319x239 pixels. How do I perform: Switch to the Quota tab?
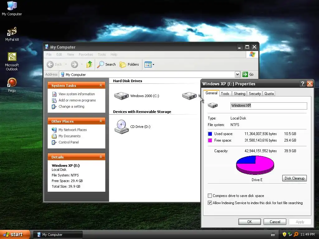269,93
